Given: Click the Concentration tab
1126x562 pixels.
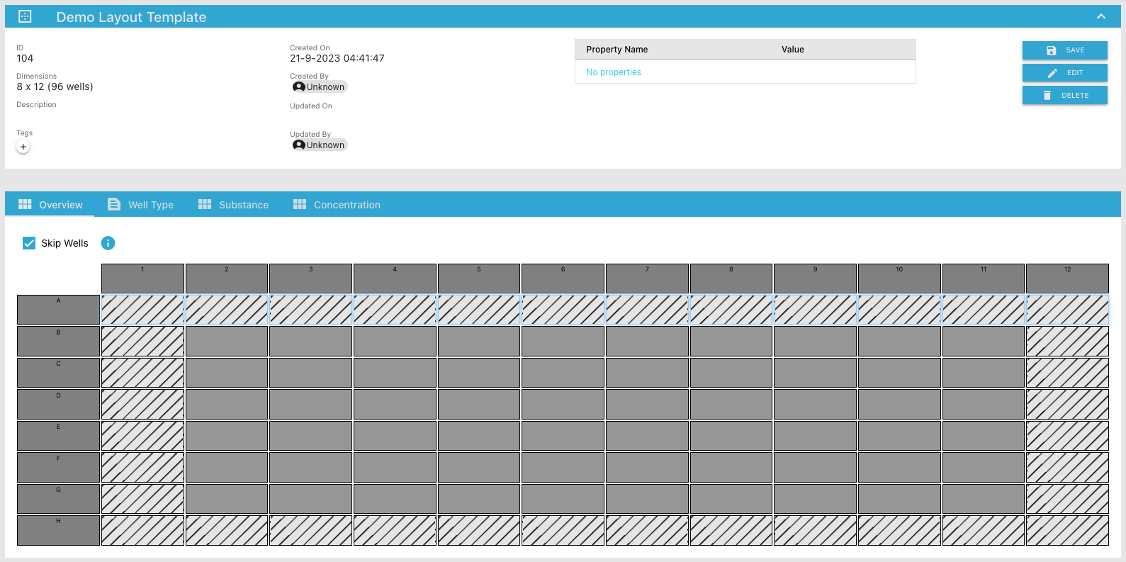Looking at the screenshot, I should 337,205.
